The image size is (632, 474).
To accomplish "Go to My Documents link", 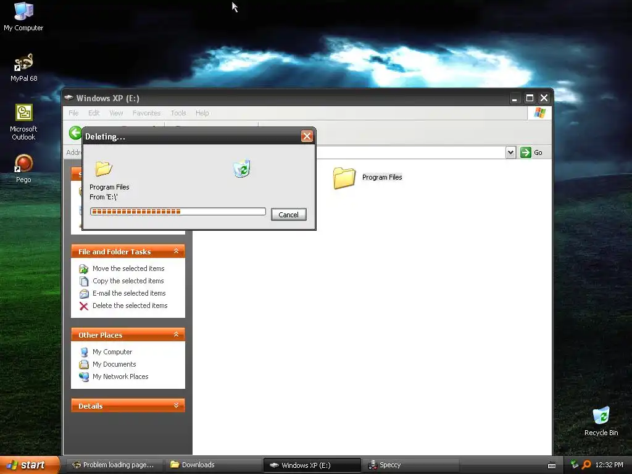I will coord(114,364).
